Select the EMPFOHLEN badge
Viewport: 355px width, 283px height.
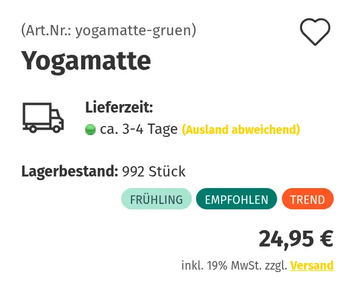[x=237, y=199]
